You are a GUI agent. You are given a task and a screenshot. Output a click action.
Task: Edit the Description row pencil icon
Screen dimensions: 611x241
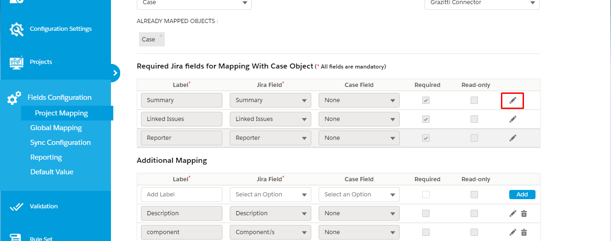(512, 213)
